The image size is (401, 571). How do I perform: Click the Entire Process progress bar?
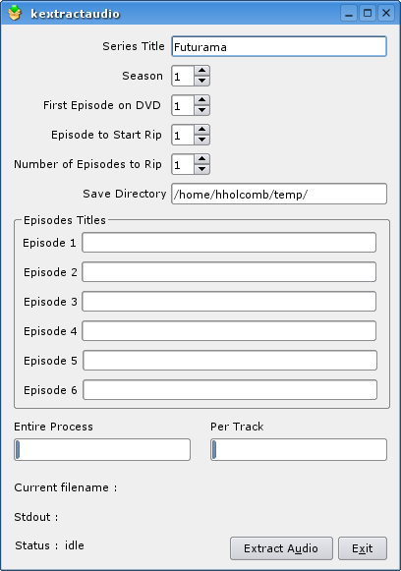point(102,450)
